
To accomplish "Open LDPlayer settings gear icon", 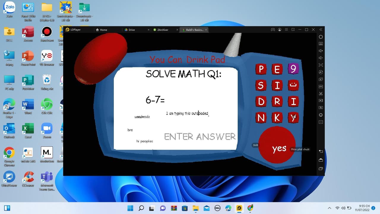I will [321, 37].
